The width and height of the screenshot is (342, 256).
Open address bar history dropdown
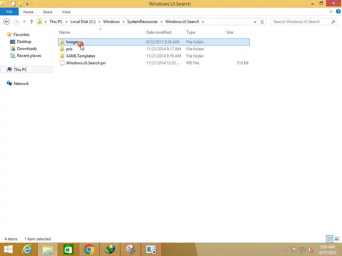coord(255,22)
